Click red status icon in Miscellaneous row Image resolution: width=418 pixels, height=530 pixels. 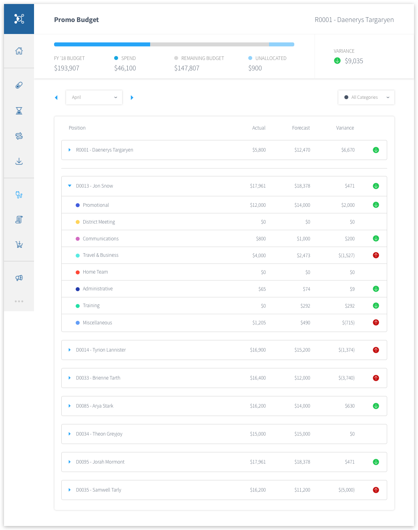click(x=376, y=322)
